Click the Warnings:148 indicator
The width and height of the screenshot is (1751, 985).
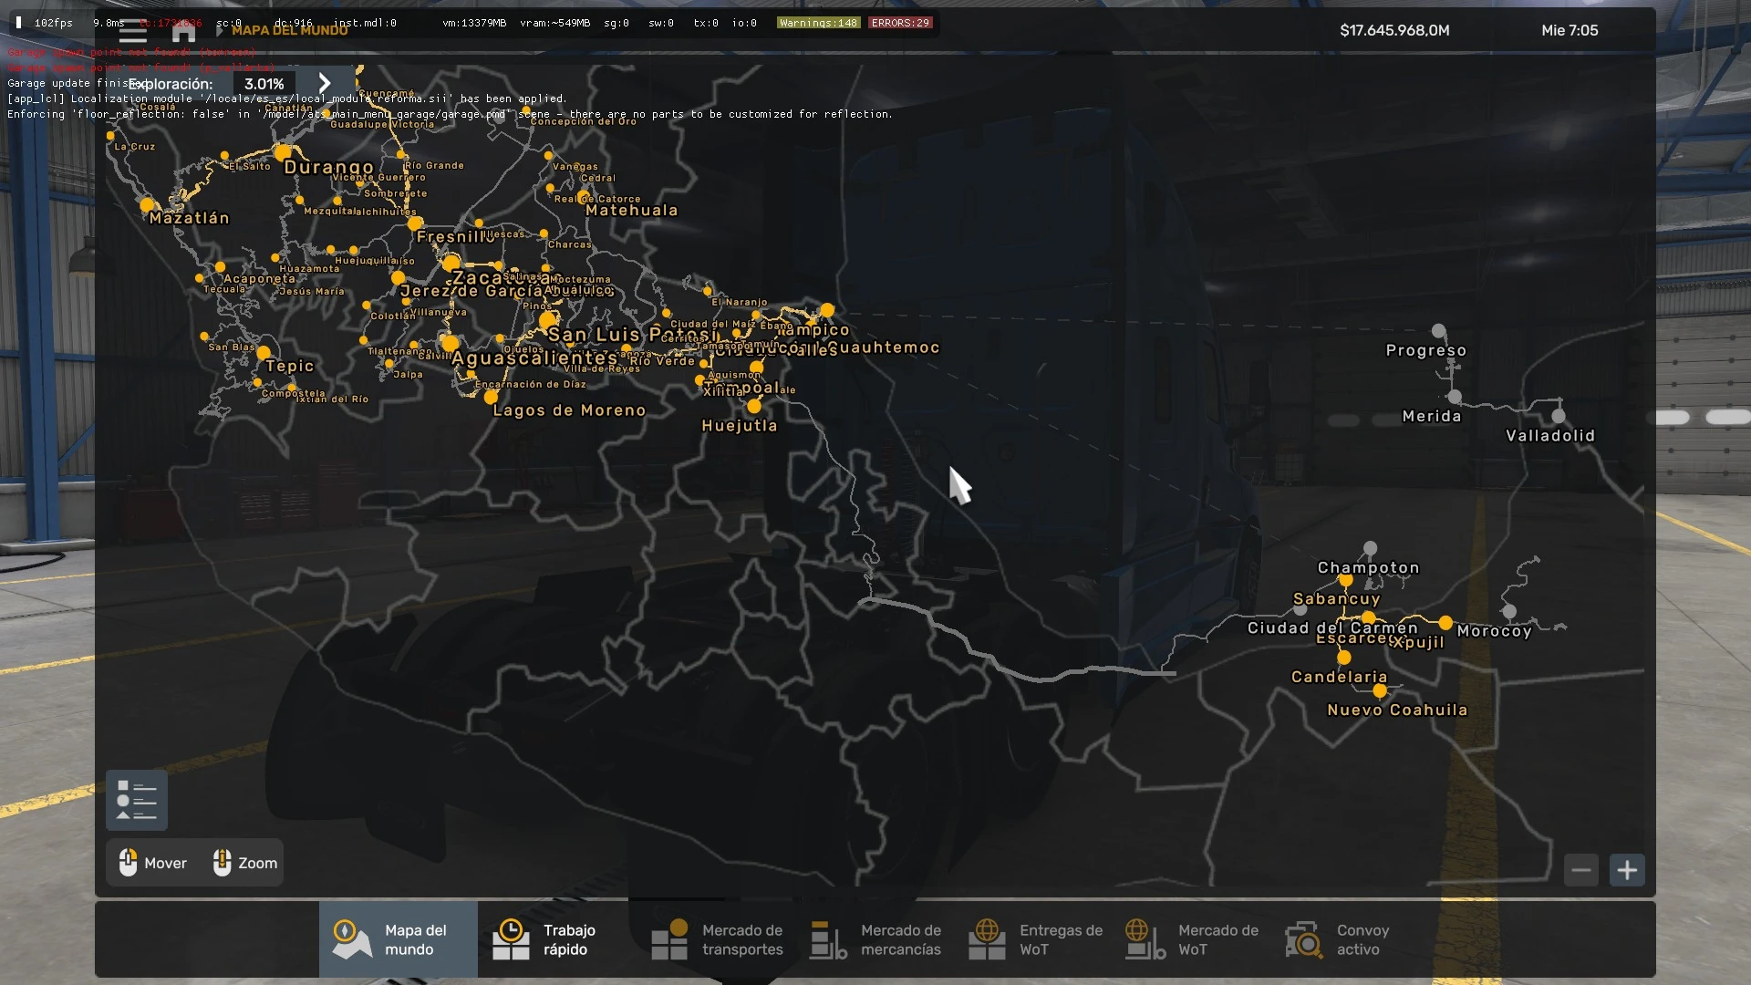point(818,22)
